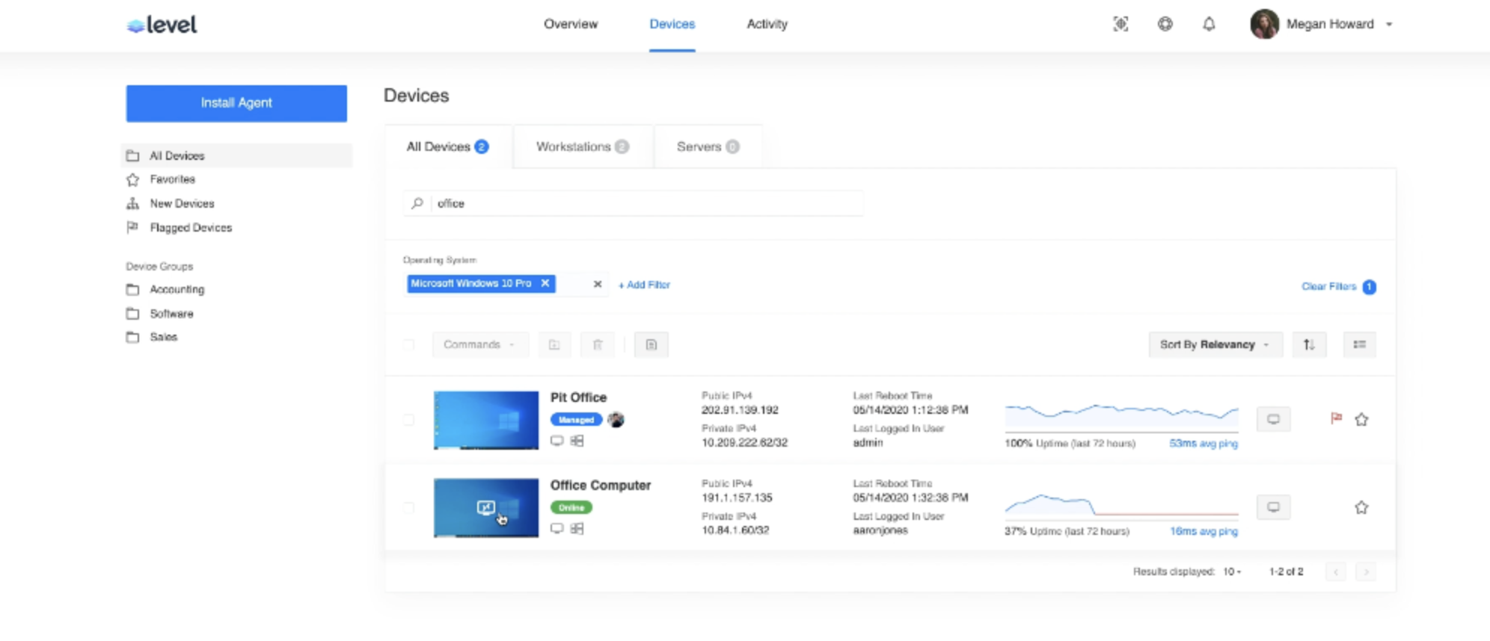Screen dimensions: 1490x641
Task: Click the monitor icon under Pit Office
Action: click(x=557, y=441)
